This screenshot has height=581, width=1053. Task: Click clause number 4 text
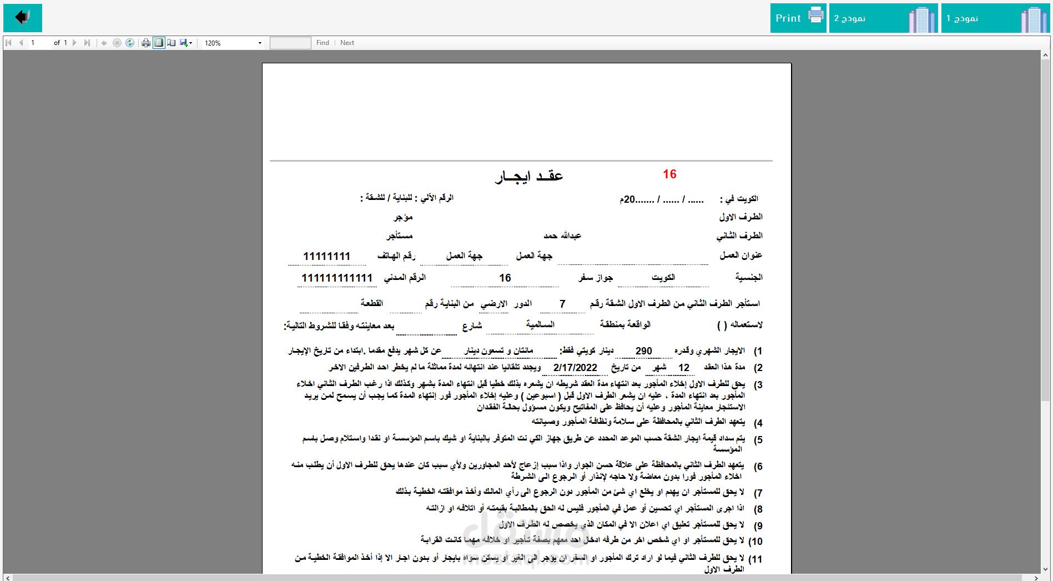[638, 422]
